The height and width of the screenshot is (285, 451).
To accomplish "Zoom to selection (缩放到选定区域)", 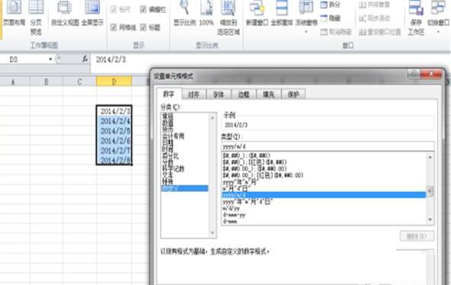I will click(229, 18).
